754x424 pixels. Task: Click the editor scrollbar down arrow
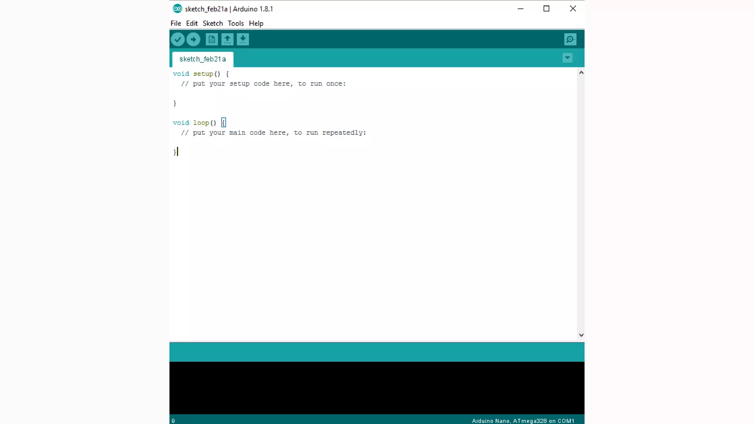pyautogui.click(x=581, y=335)
